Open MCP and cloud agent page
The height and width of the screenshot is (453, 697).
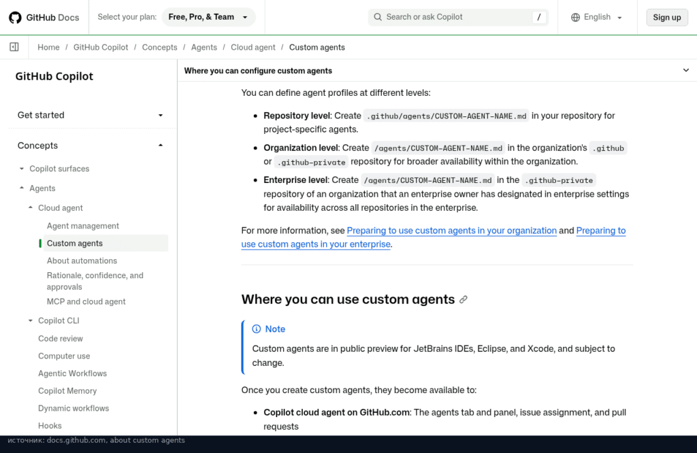[86, 301]
